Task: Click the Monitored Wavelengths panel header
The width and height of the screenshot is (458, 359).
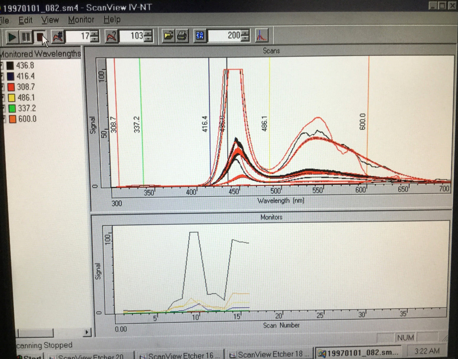Action: point(41,54)
